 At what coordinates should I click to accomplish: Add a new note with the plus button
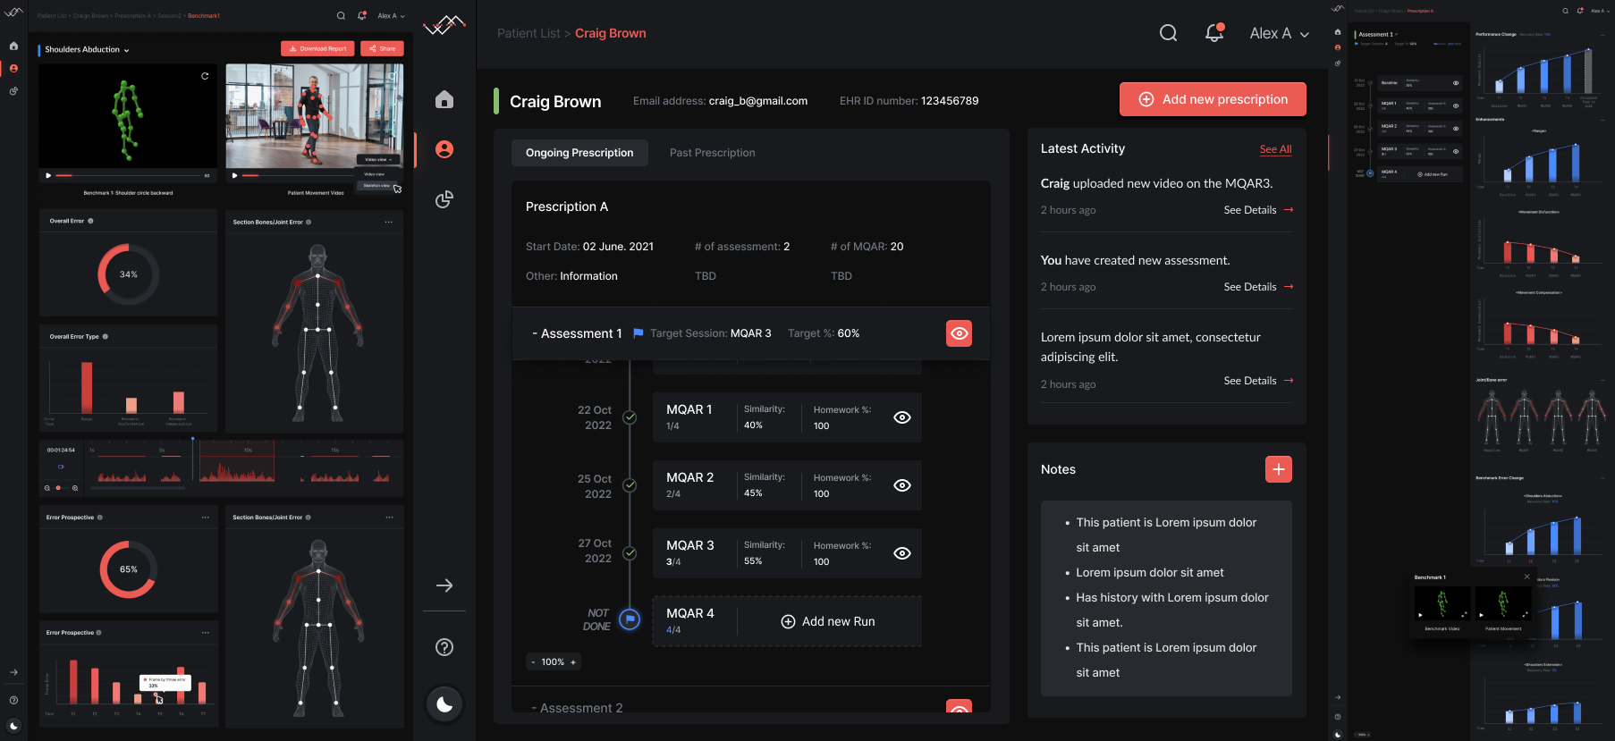1279,469
